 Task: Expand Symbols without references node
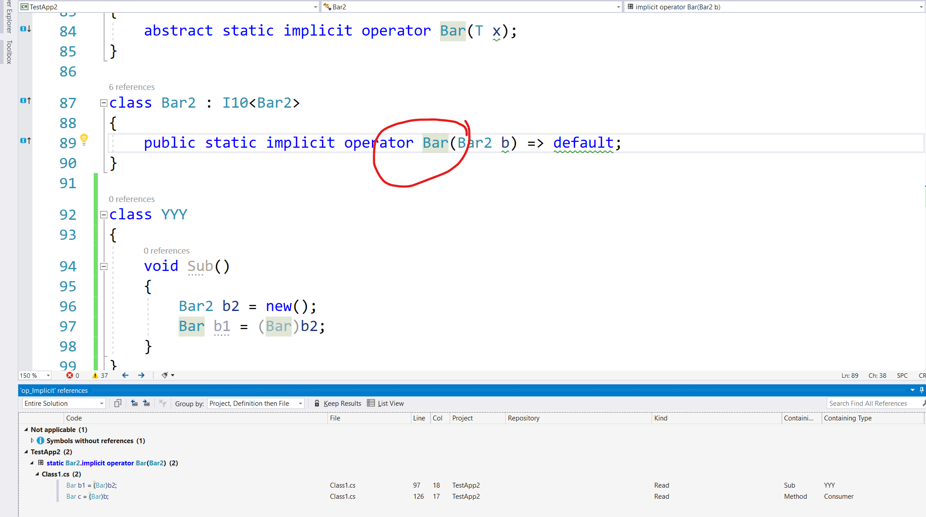(32, 441)
